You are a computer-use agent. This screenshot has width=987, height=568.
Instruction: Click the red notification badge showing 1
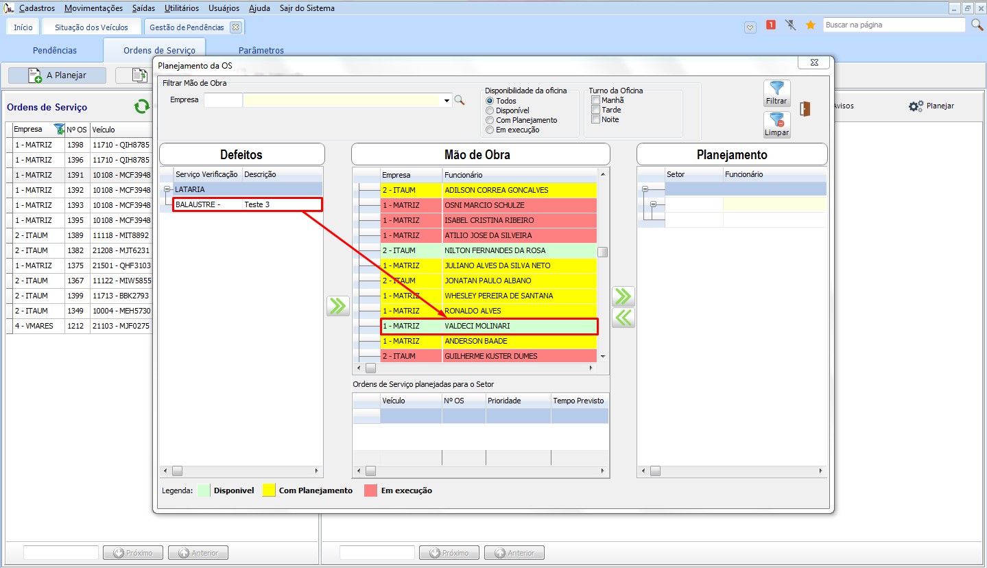(x=770, y=25)
